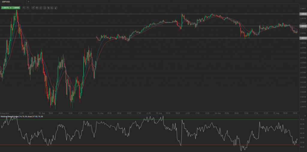Click the attach/link tool icon
Image resolution: width=307 pixels, height=152 pixels.
[x=48, y=8]
